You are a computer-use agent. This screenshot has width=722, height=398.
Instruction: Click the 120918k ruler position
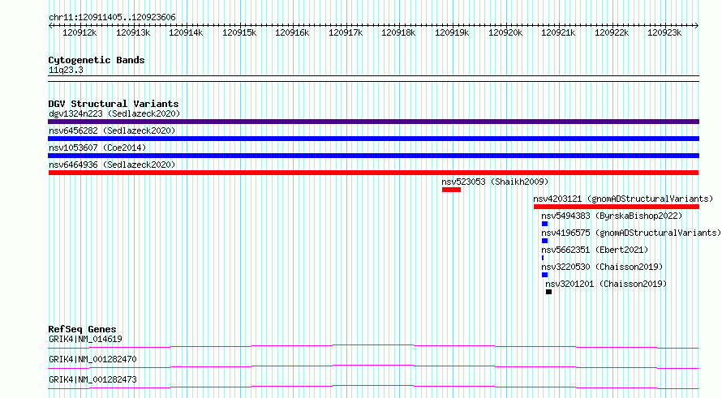(399, 32)
